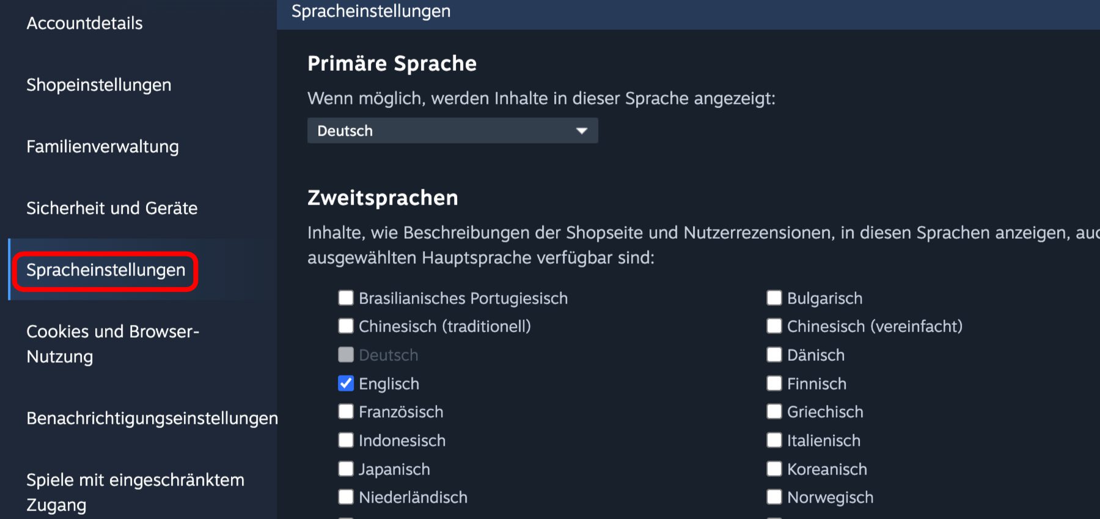
Task: Open Accountdetails in the sidebar
Action: [x=84, y=23]
